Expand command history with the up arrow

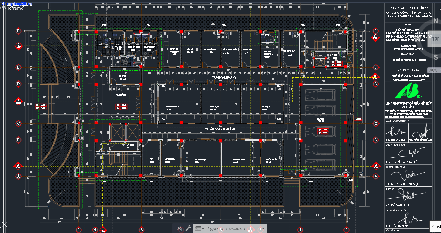pyautogui.click(x=263, y=228)
